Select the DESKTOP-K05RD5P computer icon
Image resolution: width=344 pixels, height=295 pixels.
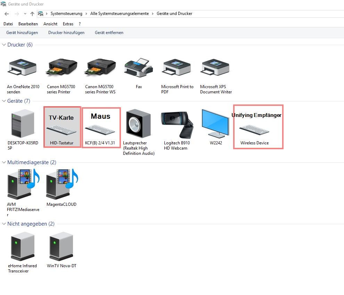click(x=23, y=124)
